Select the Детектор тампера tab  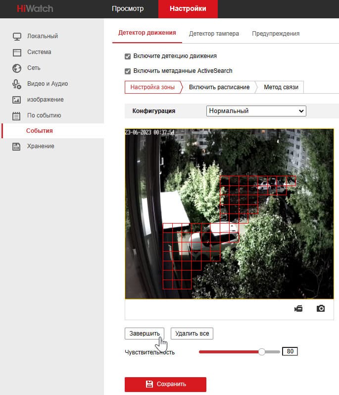pyautogui.click(x=214, y=34)
